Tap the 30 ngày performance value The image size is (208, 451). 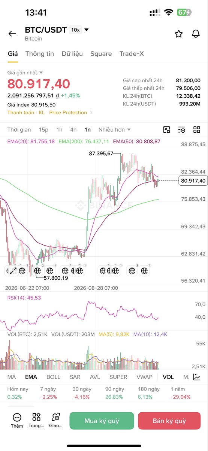(81, 397)
